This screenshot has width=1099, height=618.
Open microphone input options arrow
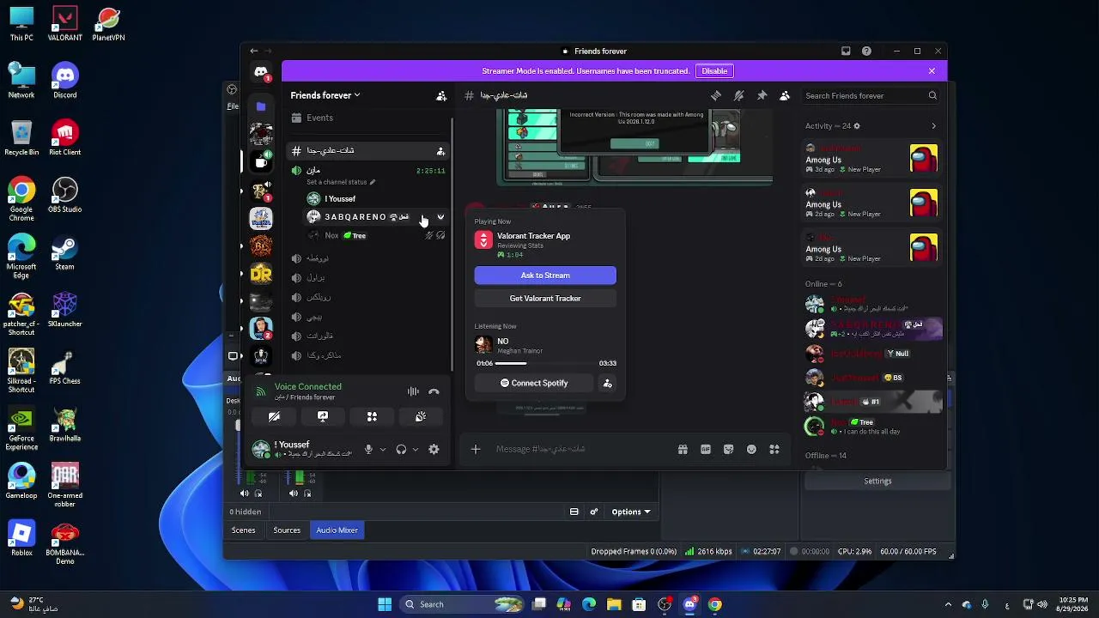383,449
